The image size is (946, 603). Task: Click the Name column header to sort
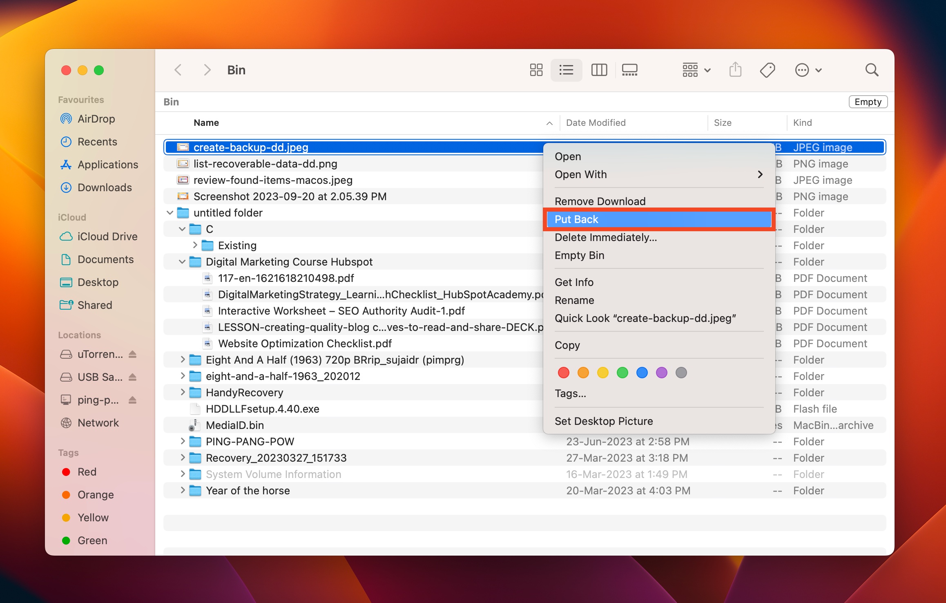[206, 123]
